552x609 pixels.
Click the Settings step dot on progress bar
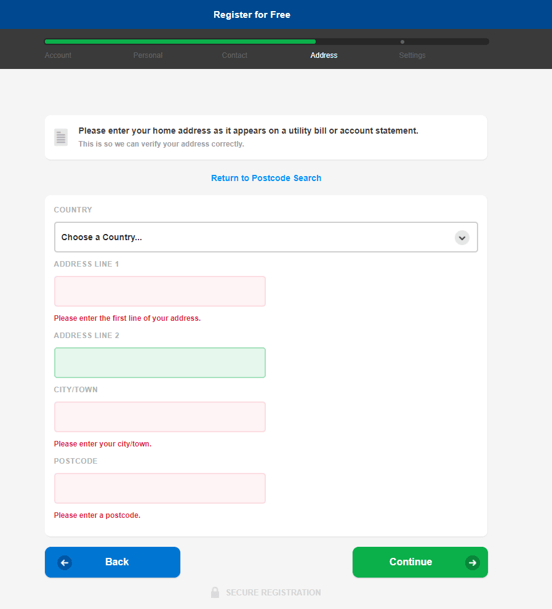[402, 42]
